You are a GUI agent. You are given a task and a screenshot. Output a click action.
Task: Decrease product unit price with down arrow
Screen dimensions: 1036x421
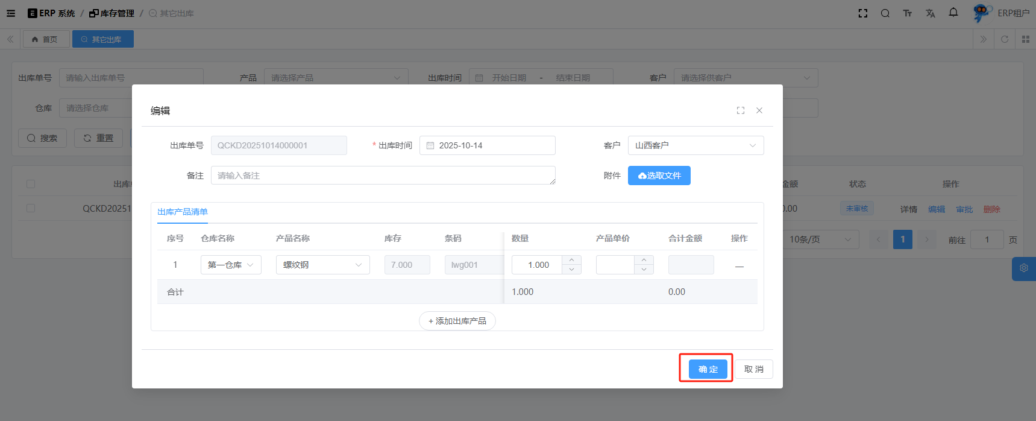click(644, 270)
